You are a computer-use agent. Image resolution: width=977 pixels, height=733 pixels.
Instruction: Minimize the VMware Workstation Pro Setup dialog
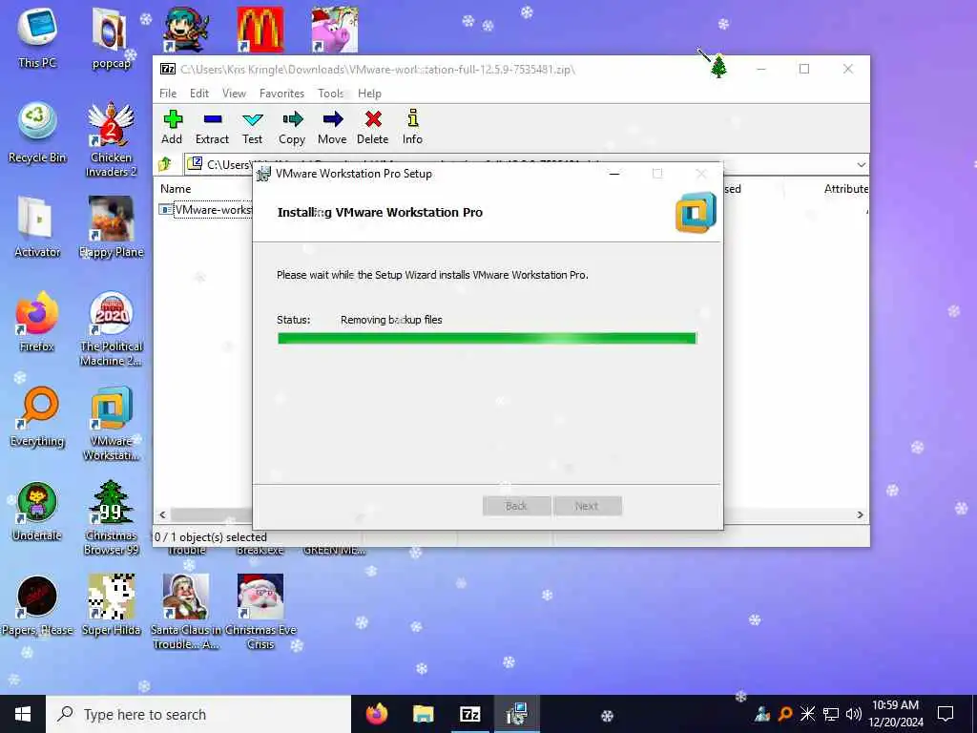(614, 174)
